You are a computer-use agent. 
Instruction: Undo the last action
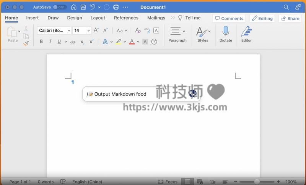click(x=93, y=7)
